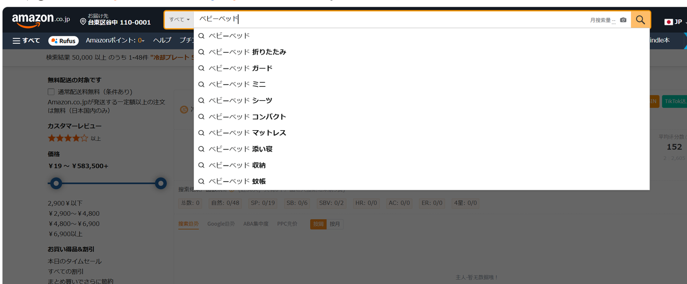Click the minimum price slider handle
687x284 pixels.
pyautogui.click(x=56, y=184)
